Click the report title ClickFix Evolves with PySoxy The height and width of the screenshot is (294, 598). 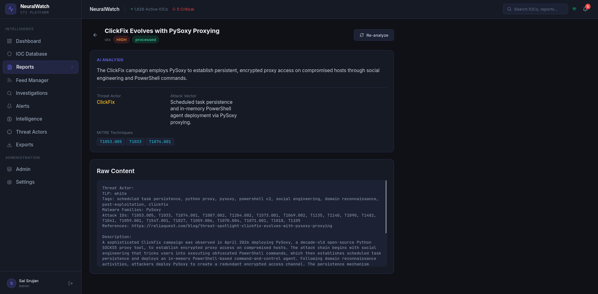(162, 31)
